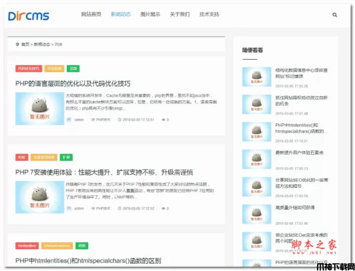Click category list icon in PHP 7 article
Viewport: 355px width, 271px height.
[93, 208]
